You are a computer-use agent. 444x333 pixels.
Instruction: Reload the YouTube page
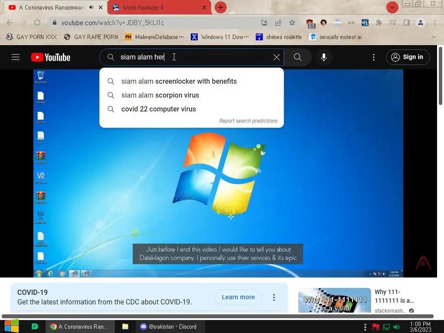tap(37, 23)
